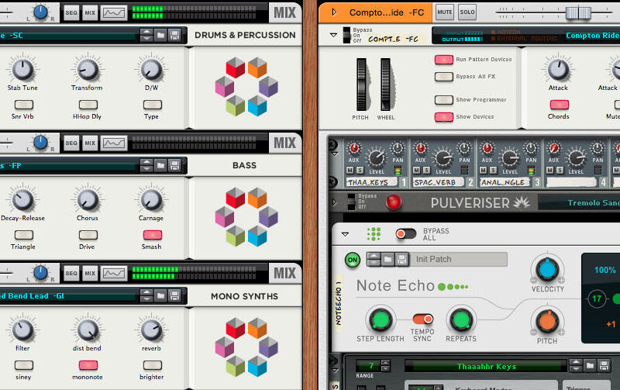620x390 pixels.
Task: Click automation waveform icon on Bass mix channel
Action: [114, 143]
